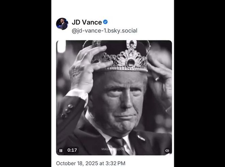Click the large jewel at the crown's center
This screenshot has width=225, height=167.
[x=130, y=62]
